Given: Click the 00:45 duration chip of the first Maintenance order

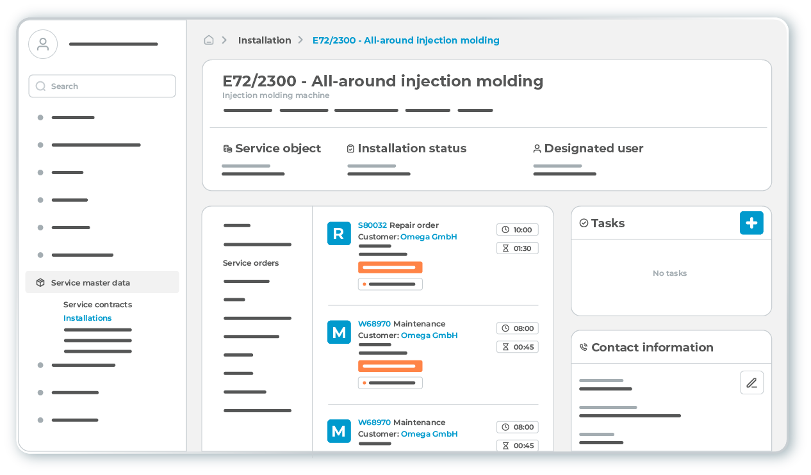Looking at the screenshot, I should pyautogui.click(x=518, y=346).
